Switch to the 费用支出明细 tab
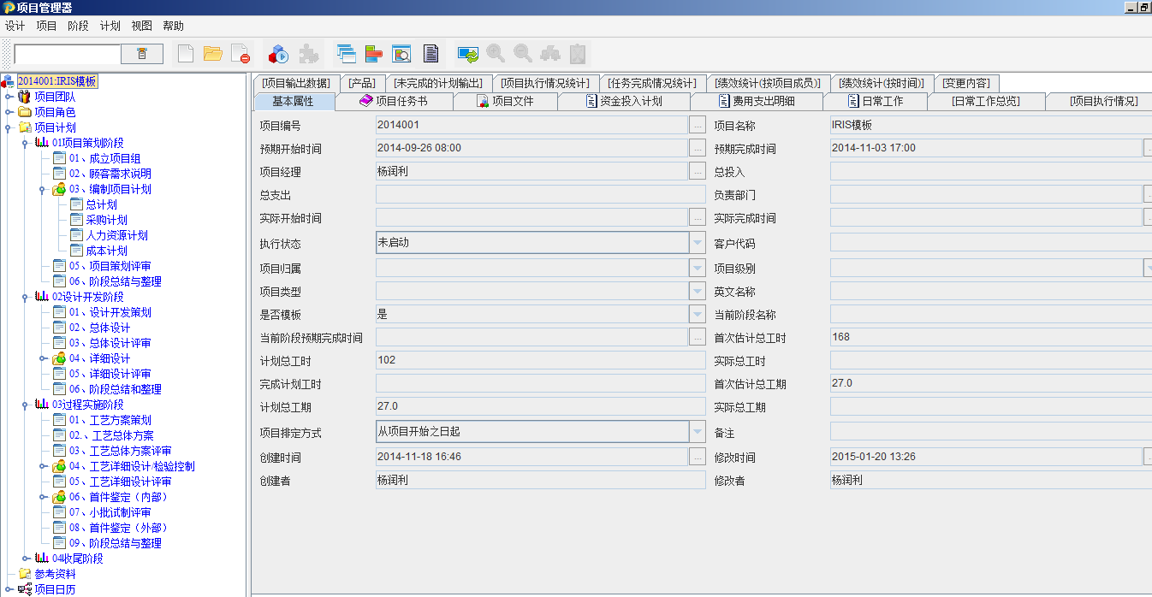The width and height of the screenshot is (1152, 597). [x=757, y=101]
